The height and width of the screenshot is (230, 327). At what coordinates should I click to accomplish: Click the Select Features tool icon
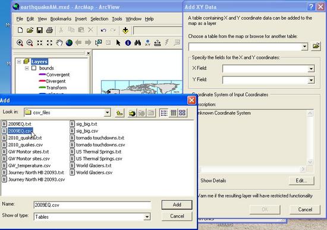tap(98, 43)
